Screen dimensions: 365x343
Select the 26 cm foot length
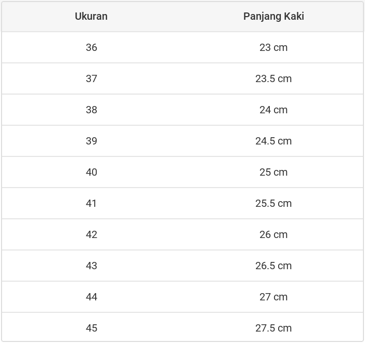[273, 234]
